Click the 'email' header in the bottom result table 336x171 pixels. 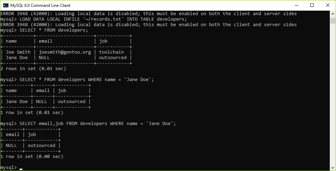click(12, 135)
